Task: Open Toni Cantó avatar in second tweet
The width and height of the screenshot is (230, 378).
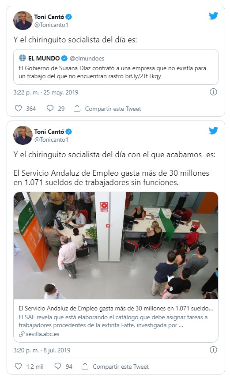Action: pyautogui.click(x=23, y=135)
